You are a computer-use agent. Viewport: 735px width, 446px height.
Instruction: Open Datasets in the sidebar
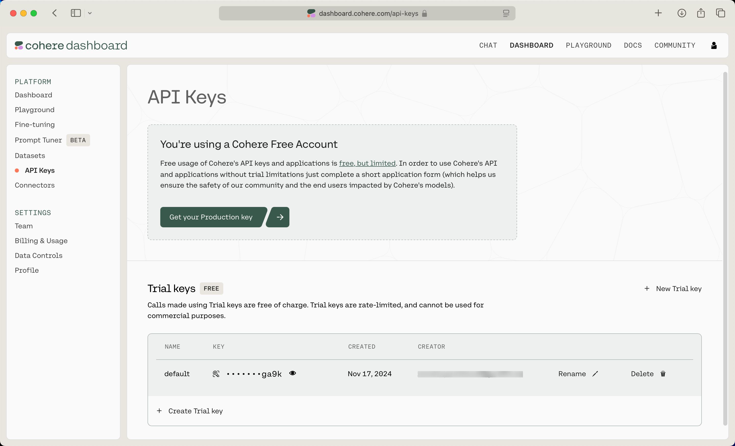pos(30,155)
